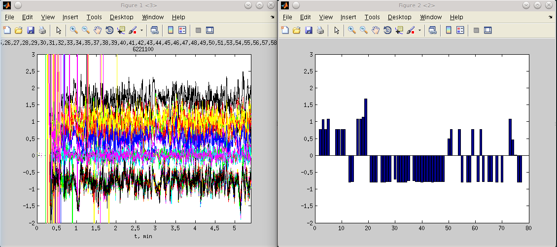Click Zoom In icon in Figure 1 toolbar
The width and height of the screenshot is (557, 247).
74,30
